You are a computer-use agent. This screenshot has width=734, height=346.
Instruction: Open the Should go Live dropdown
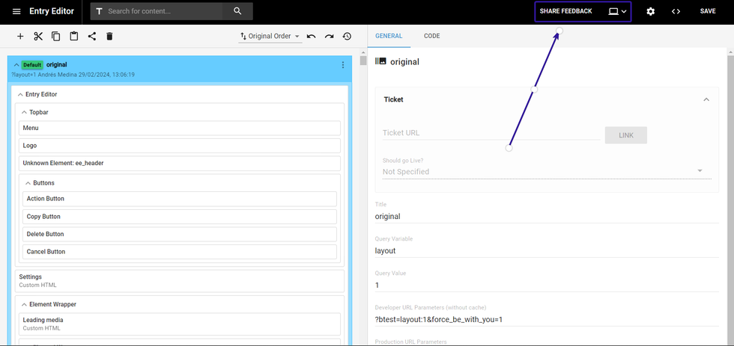[x=542, y=171]
